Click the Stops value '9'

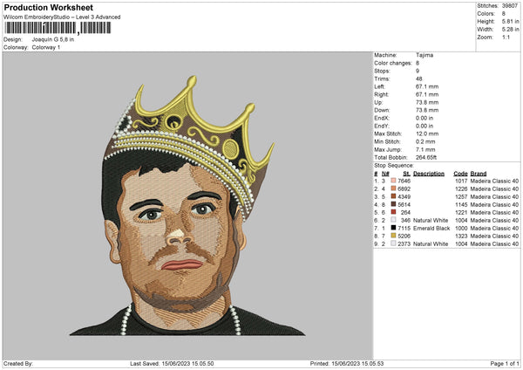tap(418, 71)
